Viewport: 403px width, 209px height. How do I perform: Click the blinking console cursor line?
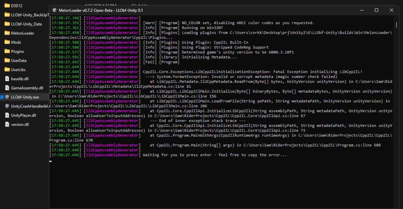tap(50, 161)
